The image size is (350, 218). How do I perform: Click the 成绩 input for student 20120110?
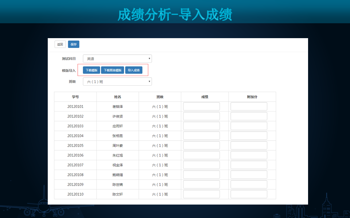coord(201,194)
